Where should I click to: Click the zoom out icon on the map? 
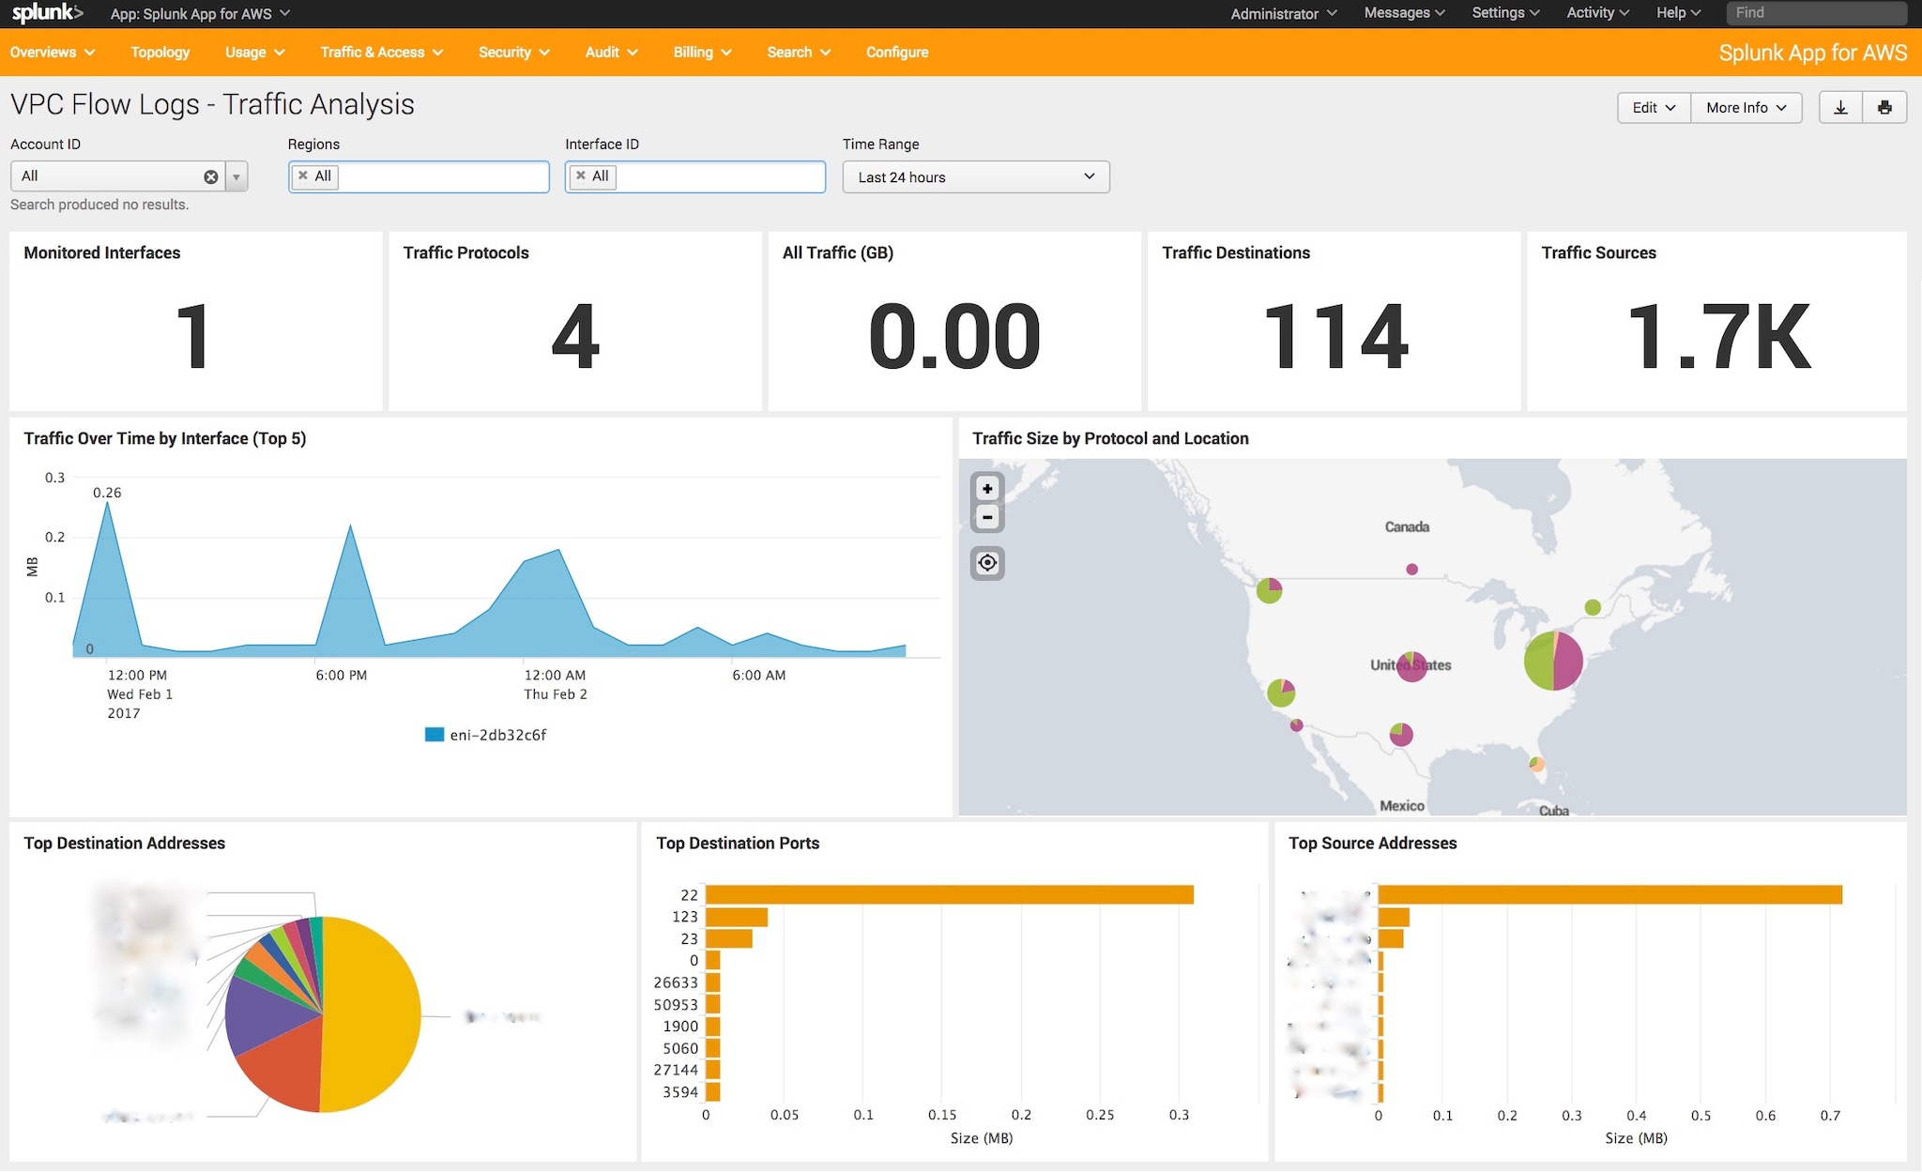click(x=988, y=519)
